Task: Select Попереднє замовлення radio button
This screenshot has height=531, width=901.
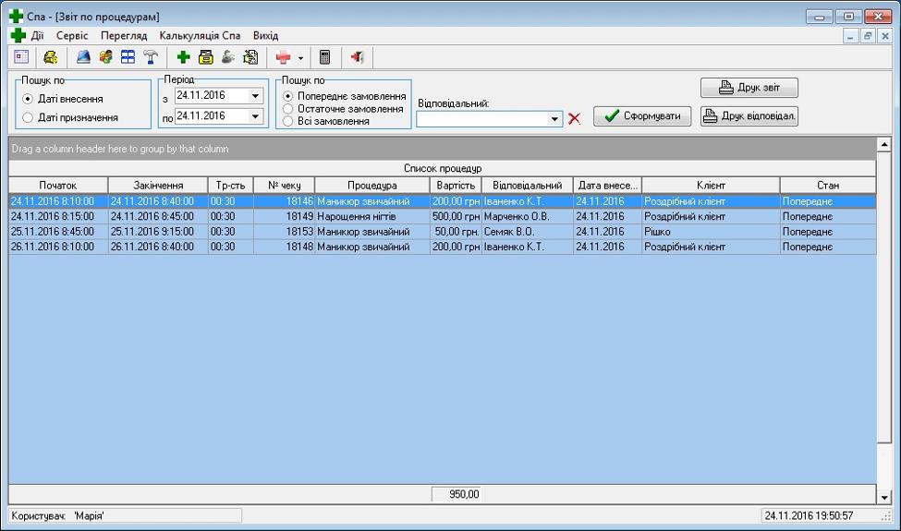Action: [288, 96]
